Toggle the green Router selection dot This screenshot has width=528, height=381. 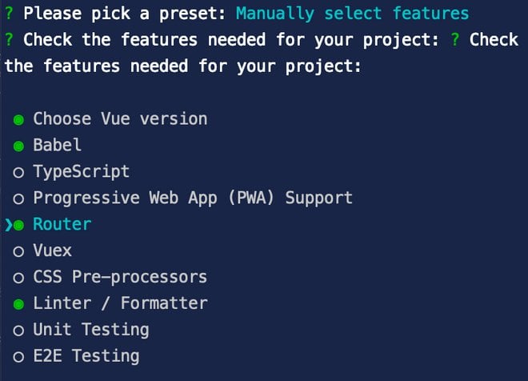pyautogui.click(x=18, y=225)
